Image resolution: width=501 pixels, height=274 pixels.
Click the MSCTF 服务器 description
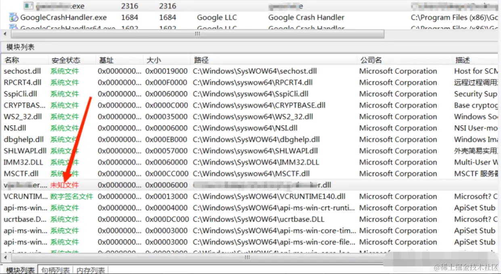click(476, 174)
